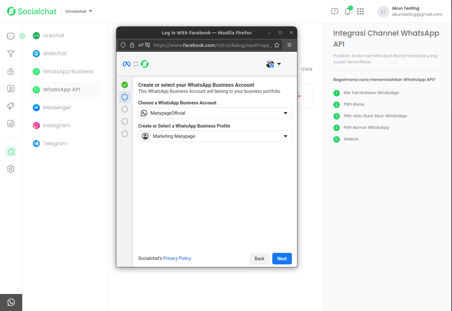Select the WhatsApp Business channel
The height and width of the screenshot is (311, 452).
tap(68, 71)
